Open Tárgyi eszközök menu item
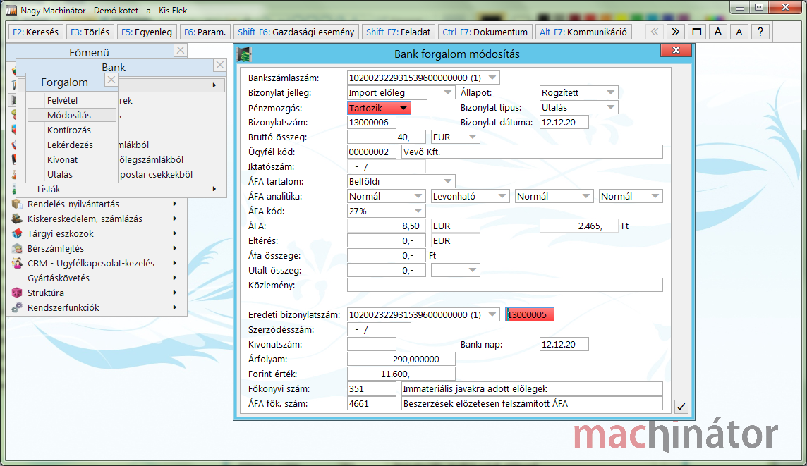 [x=96, y=234]
